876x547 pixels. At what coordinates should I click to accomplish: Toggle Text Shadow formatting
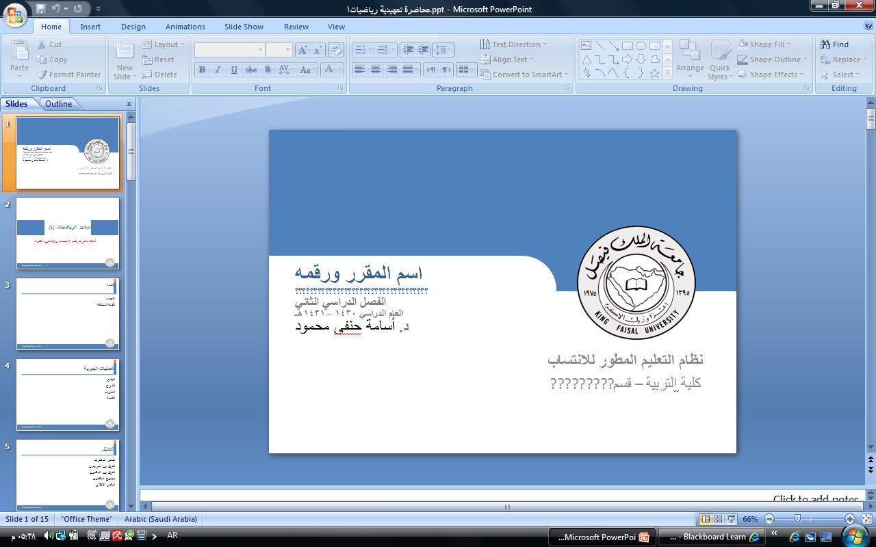click(x=267, y=70)
